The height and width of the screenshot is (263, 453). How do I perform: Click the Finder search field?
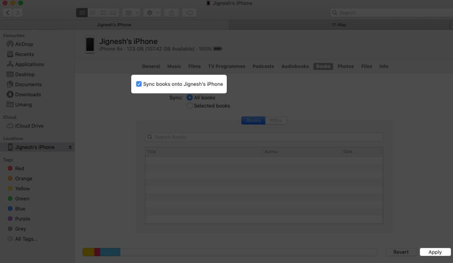(x=392, y=13)
